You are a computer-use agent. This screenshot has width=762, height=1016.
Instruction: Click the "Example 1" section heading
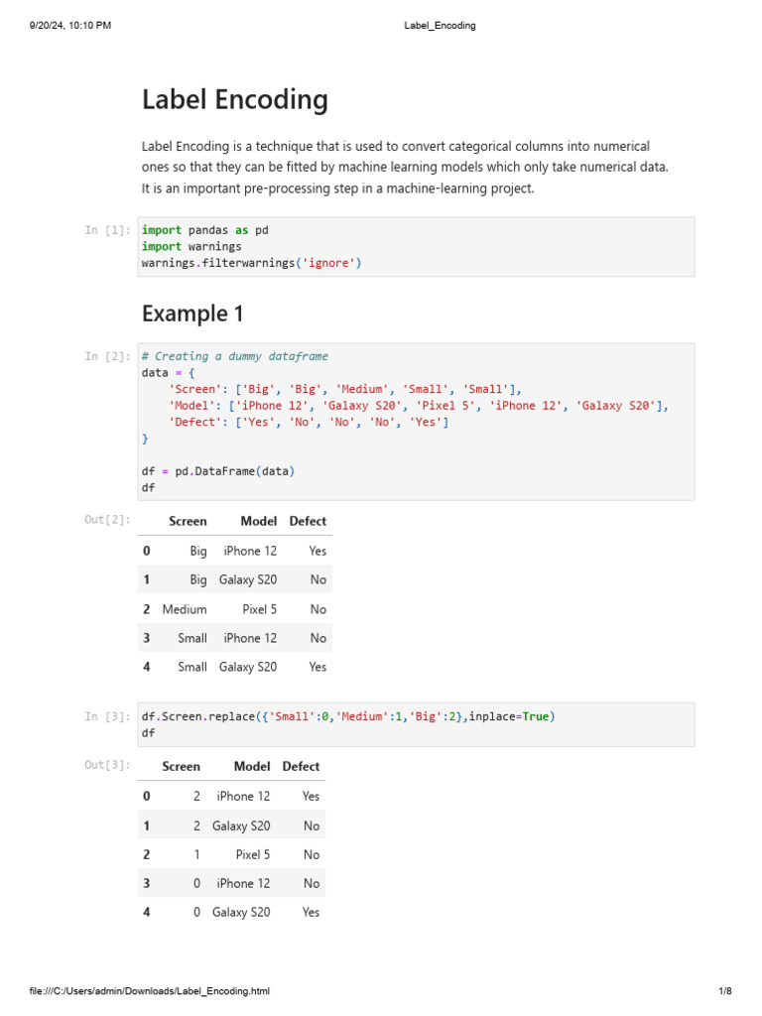(x=192, y=314)
